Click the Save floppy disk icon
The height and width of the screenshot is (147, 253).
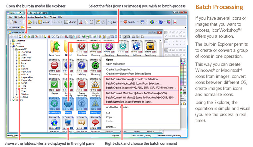click(35, 22)
